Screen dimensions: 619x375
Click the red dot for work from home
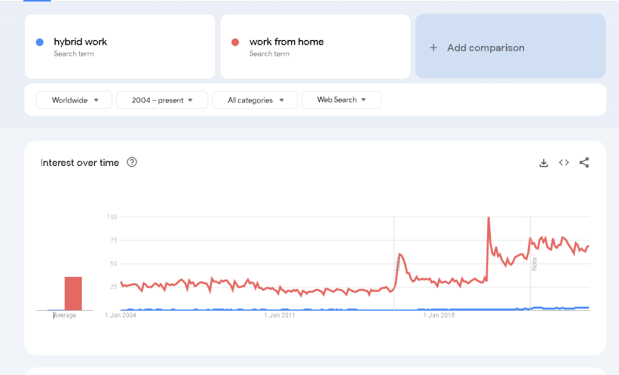pos(235,42)
